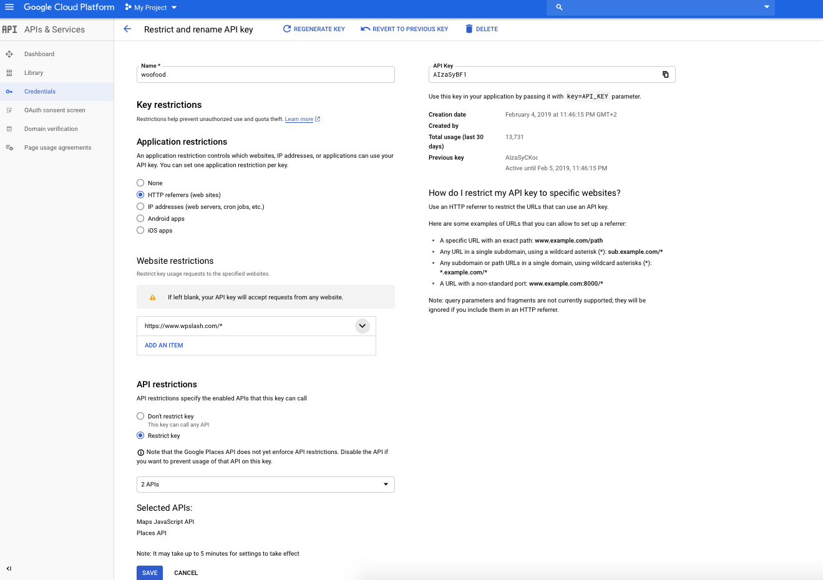Select HTTP referrers (web sites) option
This screenshot has width=823, height=580.
140,195
